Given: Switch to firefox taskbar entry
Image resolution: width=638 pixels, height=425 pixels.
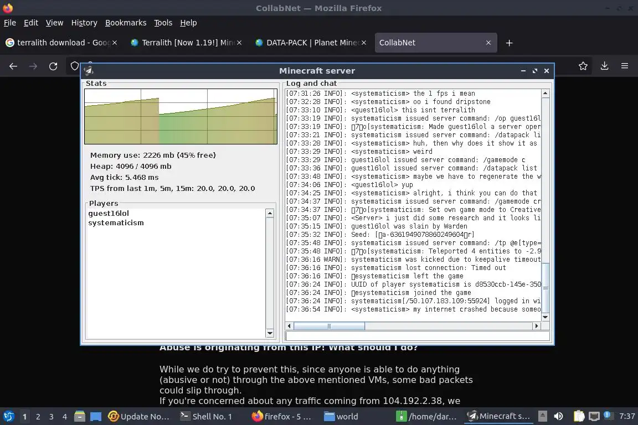Looking at the screenshot, I should [x=281, y=417].
